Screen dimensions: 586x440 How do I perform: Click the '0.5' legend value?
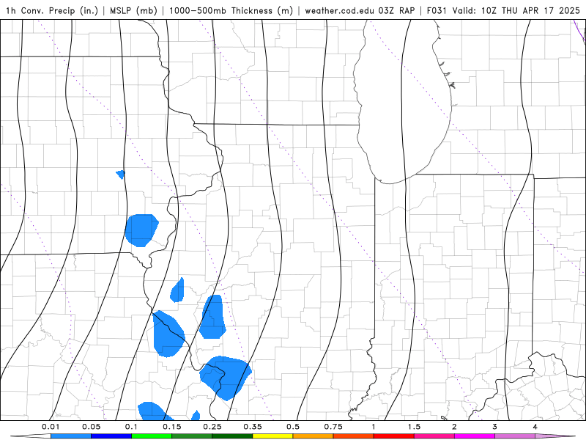(x=293, y=427)
